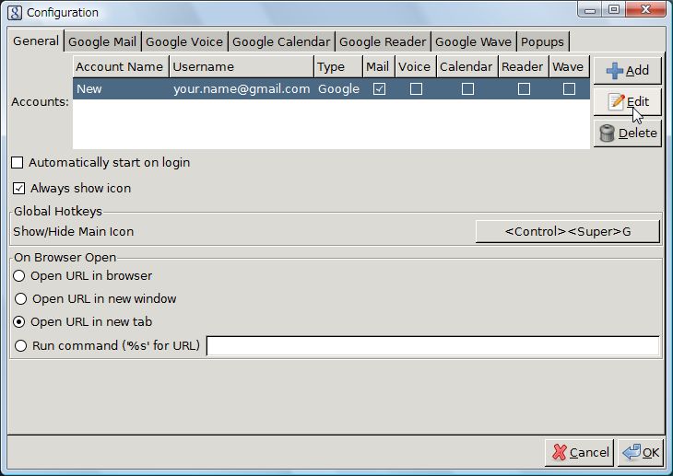673x476 pixels.
Task: Enable Wave for the New account
Action: 569,89
